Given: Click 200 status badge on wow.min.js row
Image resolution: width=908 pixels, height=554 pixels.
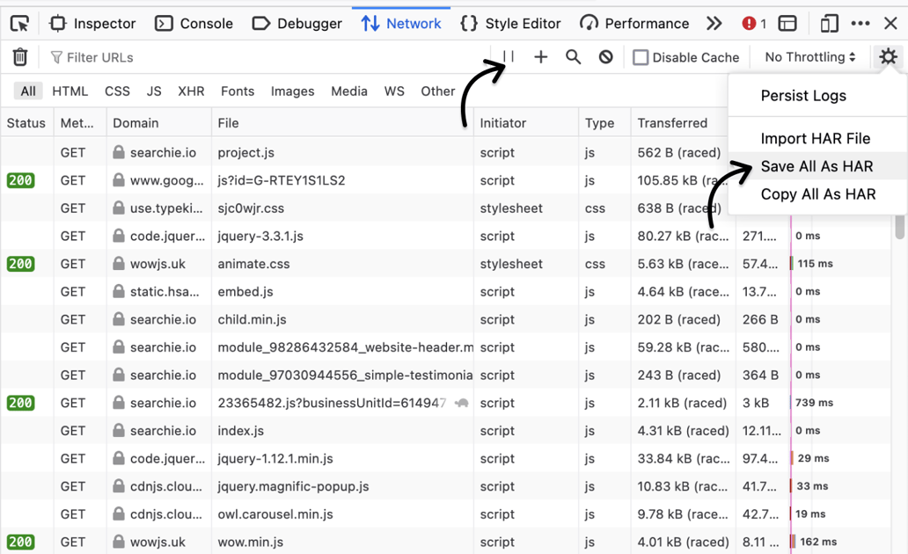Looking at the screenshot, I should pos(20,542).
